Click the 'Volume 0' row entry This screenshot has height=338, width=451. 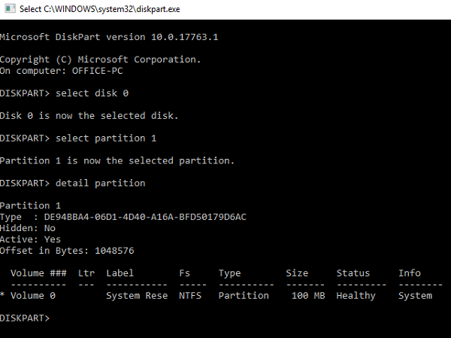pos(33,296)
